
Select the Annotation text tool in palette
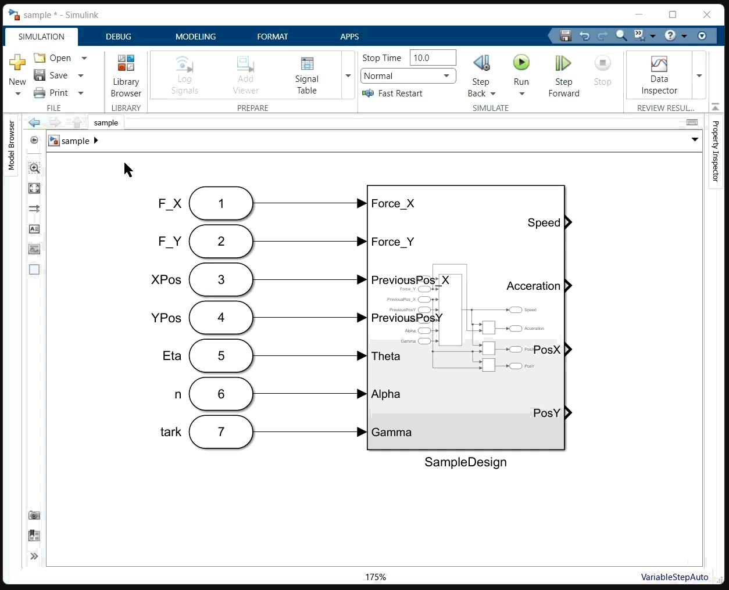click(34, 229)
